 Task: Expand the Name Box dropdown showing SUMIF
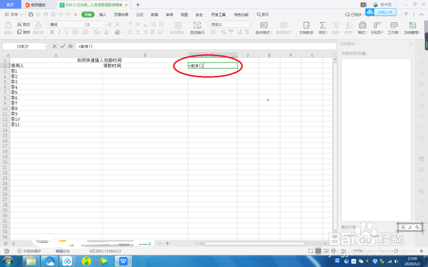[45, 47]
